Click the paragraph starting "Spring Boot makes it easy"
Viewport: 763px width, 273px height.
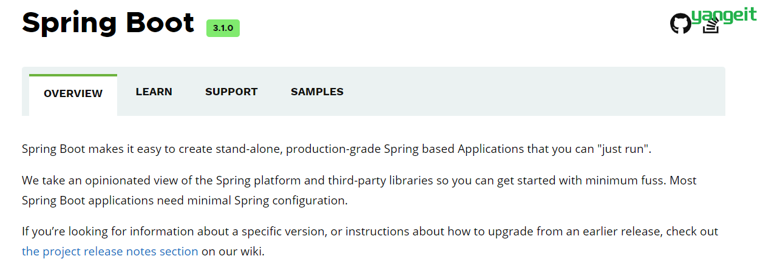[336, 149]
